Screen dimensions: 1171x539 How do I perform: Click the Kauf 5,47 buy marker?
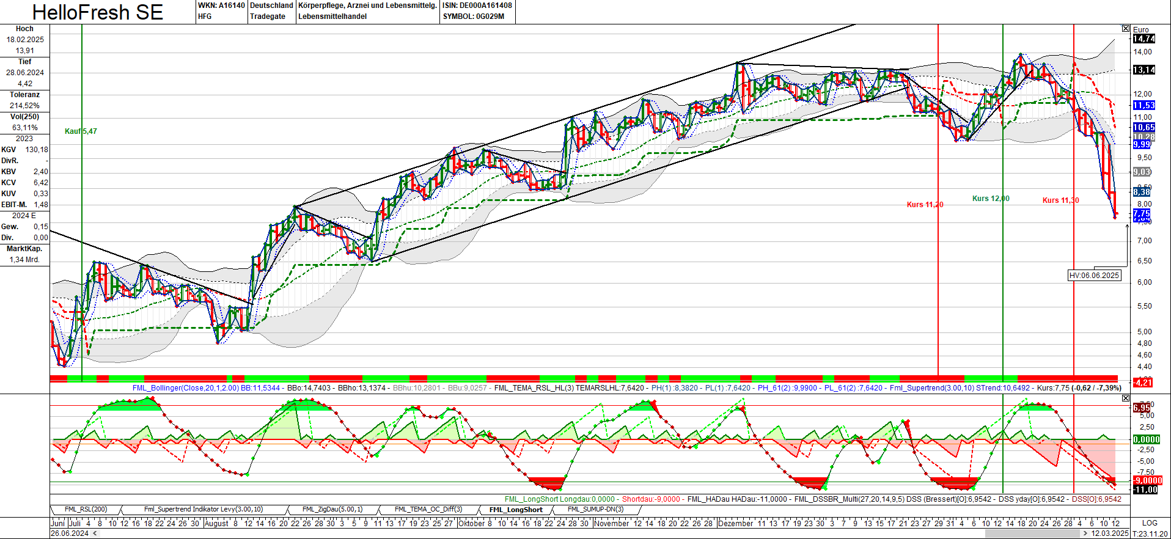coord(81,131)
